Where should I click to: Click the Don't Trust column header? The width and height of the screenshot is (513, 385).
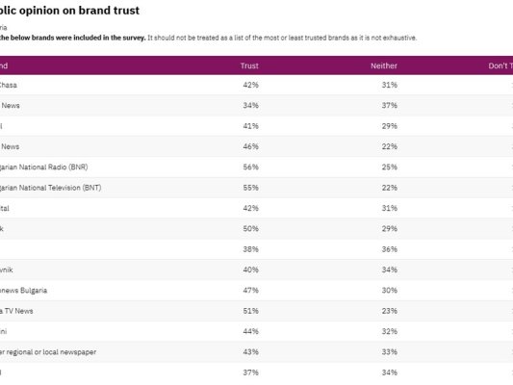click(x=500, y=65)
